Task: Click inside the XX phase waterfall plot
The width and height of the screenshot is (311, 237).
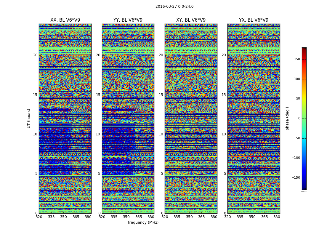Action: pos(65,118)
